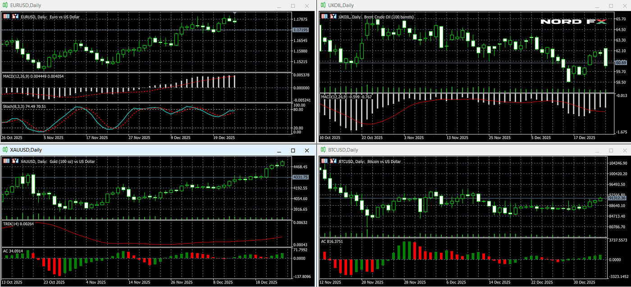
Task: Close the XAUUSD,Daily chart window
Action: pyautogui.click(x=307, y=150)
